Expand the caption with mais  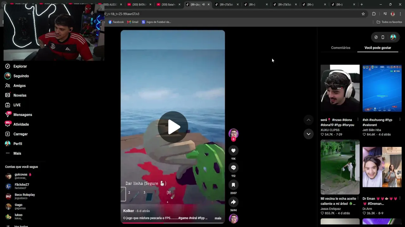[x=218, y=218]
